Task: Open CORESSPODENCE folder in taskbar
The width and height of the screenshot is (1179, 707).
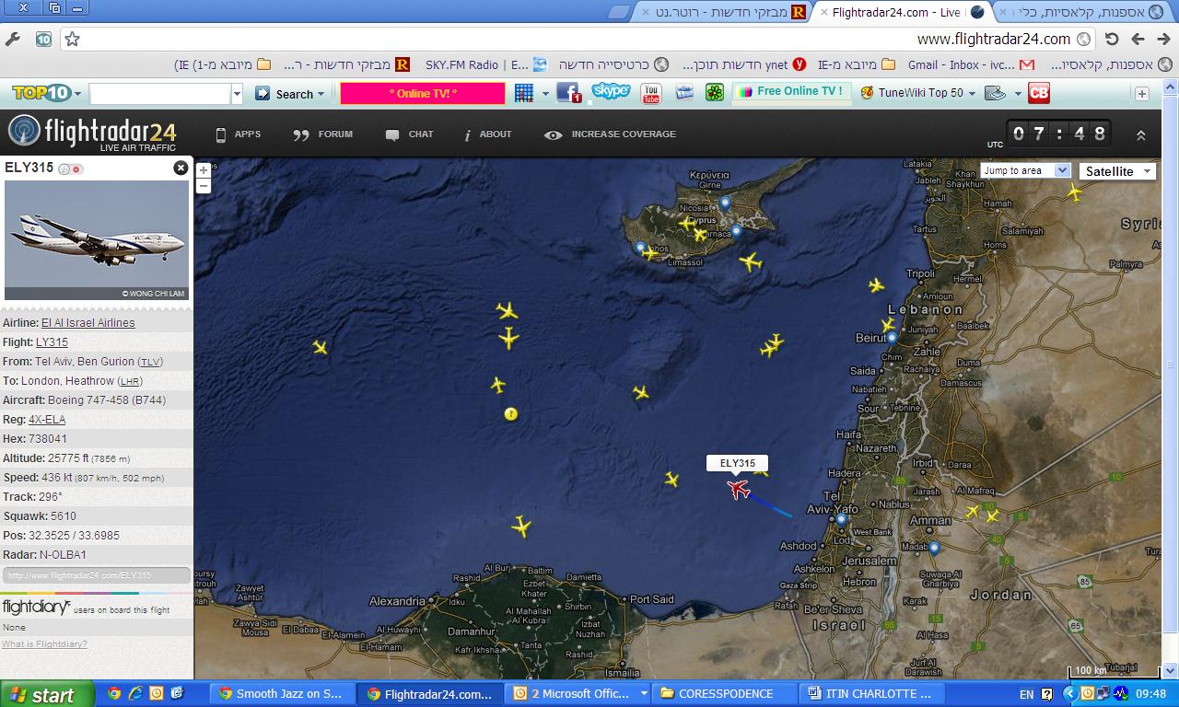Action: (726, 694)
